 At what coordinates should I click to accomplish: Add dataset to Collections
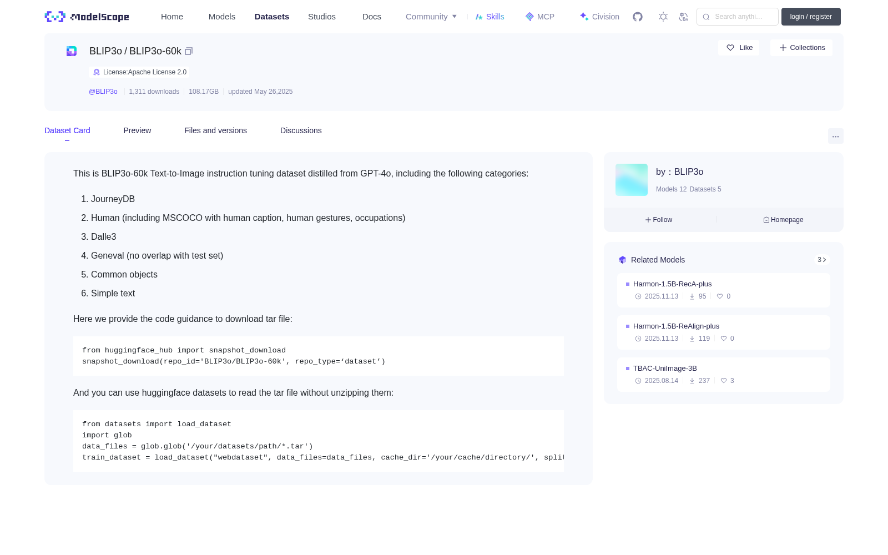pyautogui.click(x=801, y=48)
